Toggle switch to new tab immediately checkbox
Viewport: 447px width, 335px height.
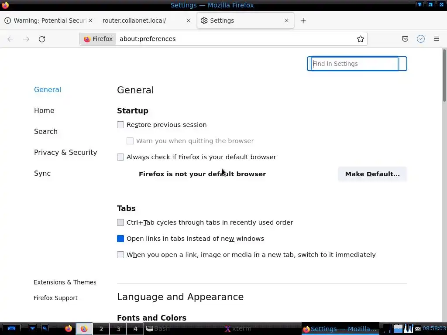click(120, 255)
